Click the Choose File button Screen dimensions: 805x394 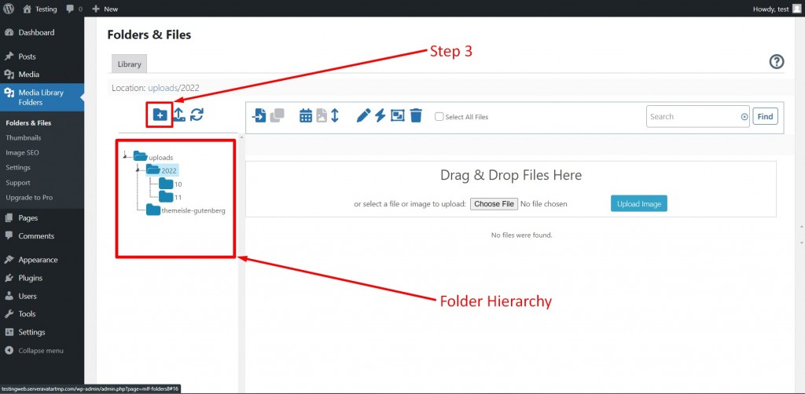point(494,203)
